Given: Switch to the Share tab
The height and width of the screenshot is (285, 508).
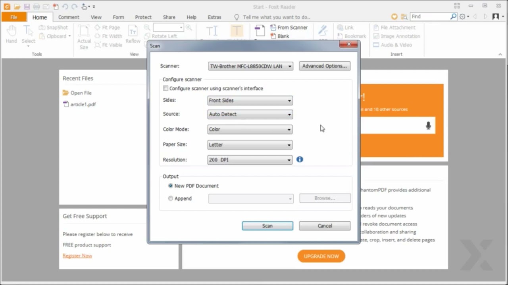Looking at the screenshot, I should tap(169, 17).
